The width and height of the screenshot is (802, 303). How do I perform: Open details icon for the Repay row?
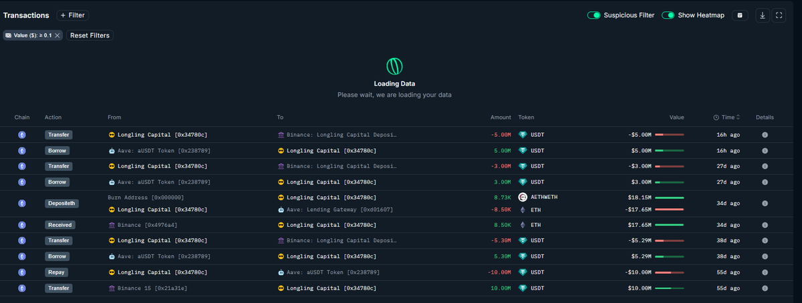pyautogui.click(x=765, y=272)
